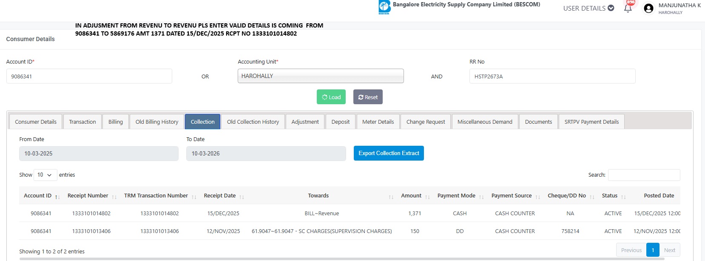Image resolution: width=705 pixels, height=261 pixels.
Task: Sort by Payment Mode column arrows
Action: (x=481, y=197)
